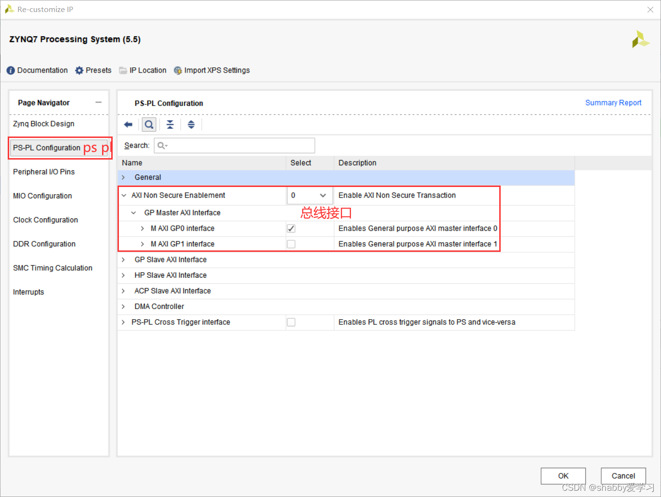Click the collapse all toolbar icon
The width and height of the screenshot is (661, 497).
click(x=170, y=124)
